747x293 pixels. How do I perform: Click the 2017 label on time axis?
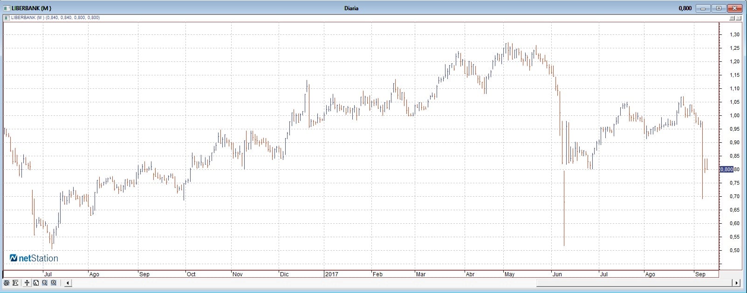point(331,274)
